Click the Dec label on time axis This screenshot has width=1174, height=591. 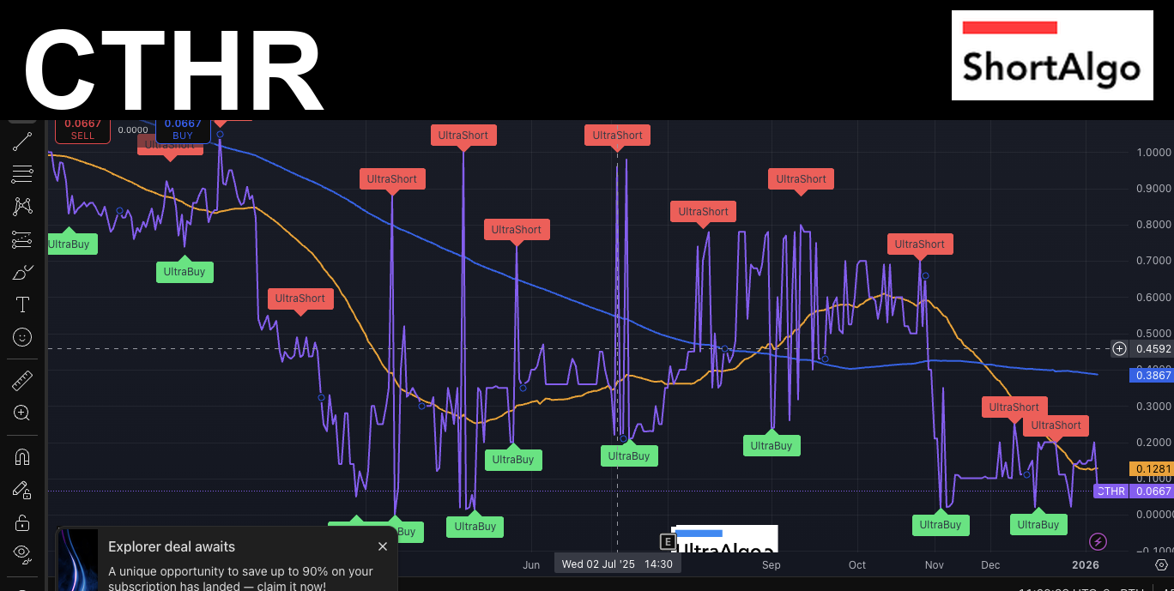pyautogui.click(x=991, y=565)
